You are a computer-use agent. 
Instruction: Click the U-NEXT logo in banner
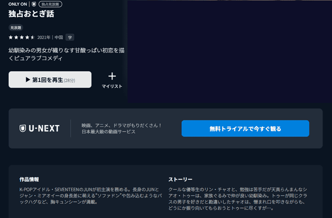click(x=39, y=128)
